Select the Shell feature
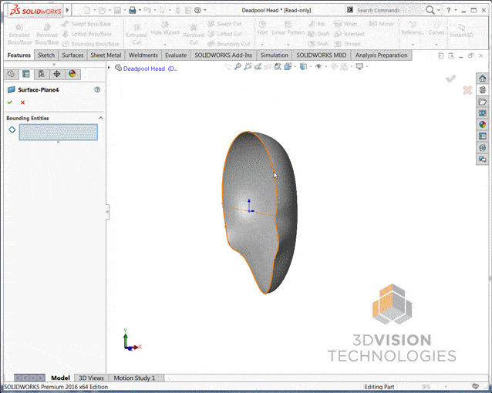492x393 pixels. tap(318, 44)
